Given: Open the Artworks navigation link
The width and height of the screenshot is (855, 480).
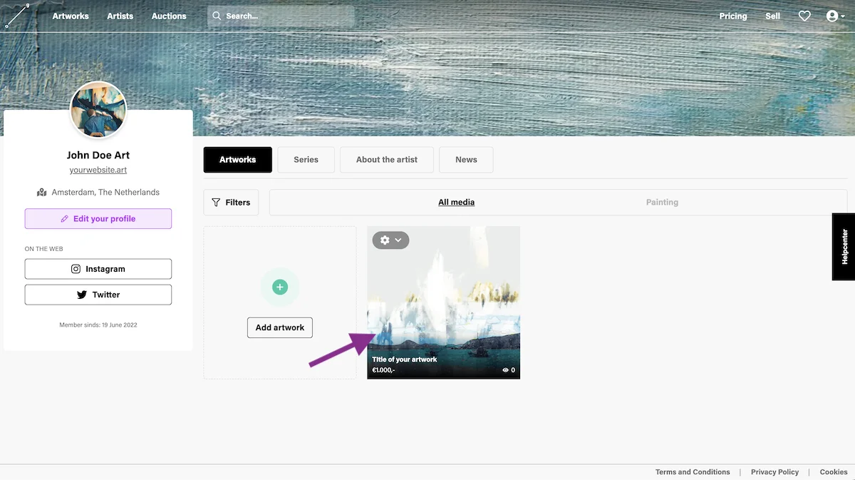Looking at the screenshot, I should (71, 16).
